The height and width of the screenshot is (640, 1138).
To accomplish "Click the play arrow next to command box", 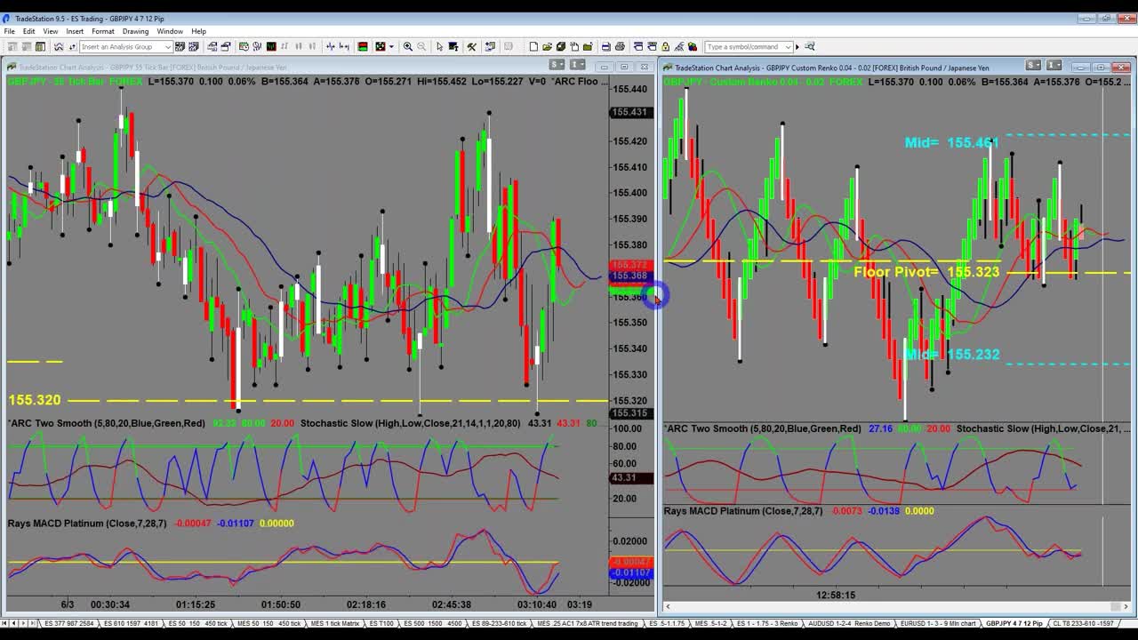I will [x=797, y=46].
